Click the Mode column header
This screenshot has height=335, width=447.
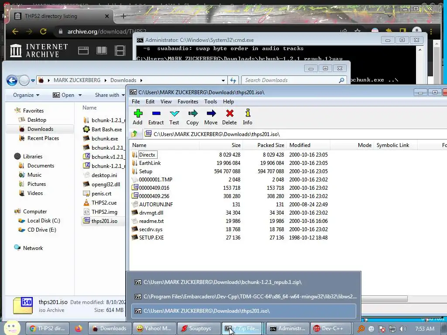click(352, 145)
